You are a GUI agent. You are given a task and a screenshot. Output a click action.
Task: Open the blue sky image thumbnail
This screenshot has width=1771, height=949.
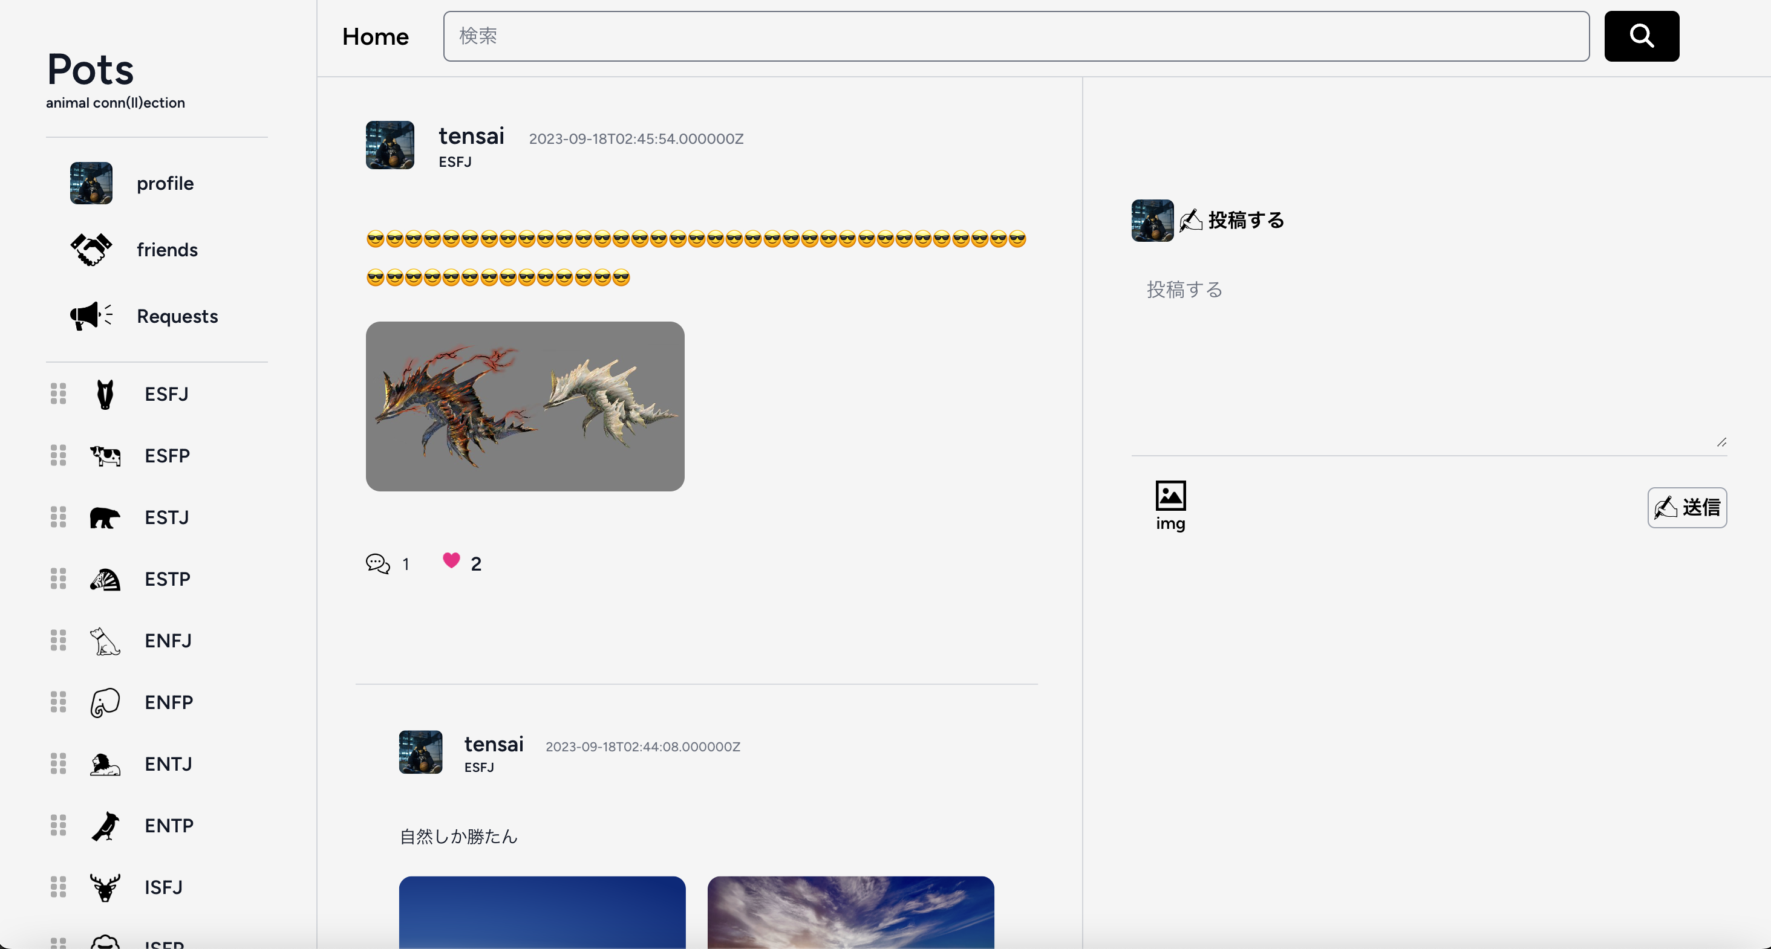tap(542, 912)
